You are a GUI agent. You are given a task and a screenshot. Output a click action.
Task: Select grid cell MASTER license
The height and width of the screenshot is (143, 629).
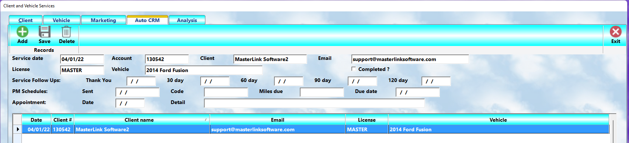point(367,129)
